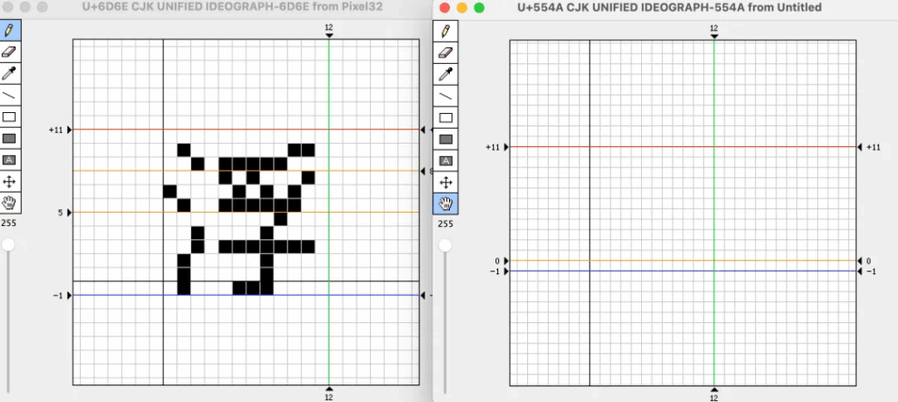Screen dimensions: 898x402
Task: Select the Pencil tool in the Pixel32 window
Action: 10,30
